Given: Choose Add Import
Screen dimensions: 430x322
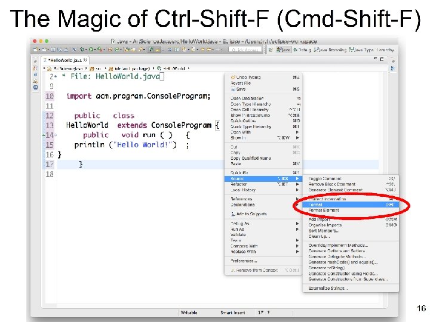Looking at the screenshot, I should (x=351, y=219).
